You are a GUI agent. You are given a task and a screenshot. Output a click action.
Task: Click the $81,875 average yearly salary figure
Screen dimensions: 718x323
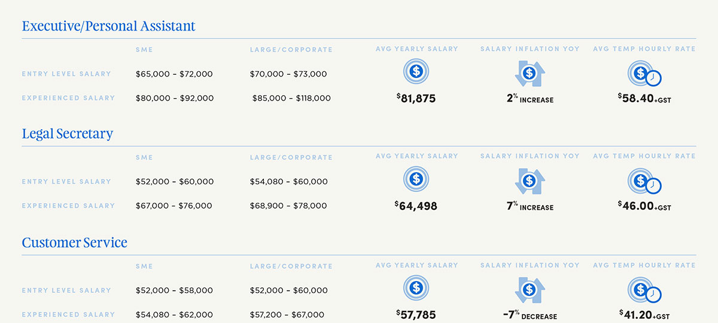[x=416, y=99]
